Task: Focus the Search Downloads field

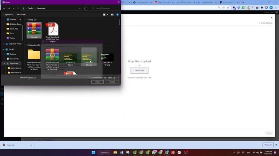Action: [105, 8]
